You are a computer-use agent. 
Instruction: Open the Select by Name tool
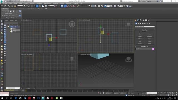(28, 6)
